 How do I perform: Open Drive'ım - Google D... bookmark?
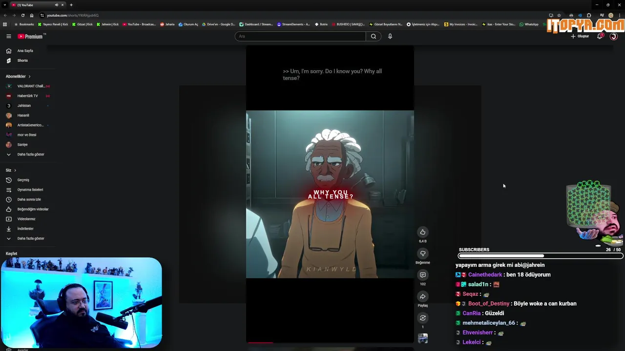(218, 24)
